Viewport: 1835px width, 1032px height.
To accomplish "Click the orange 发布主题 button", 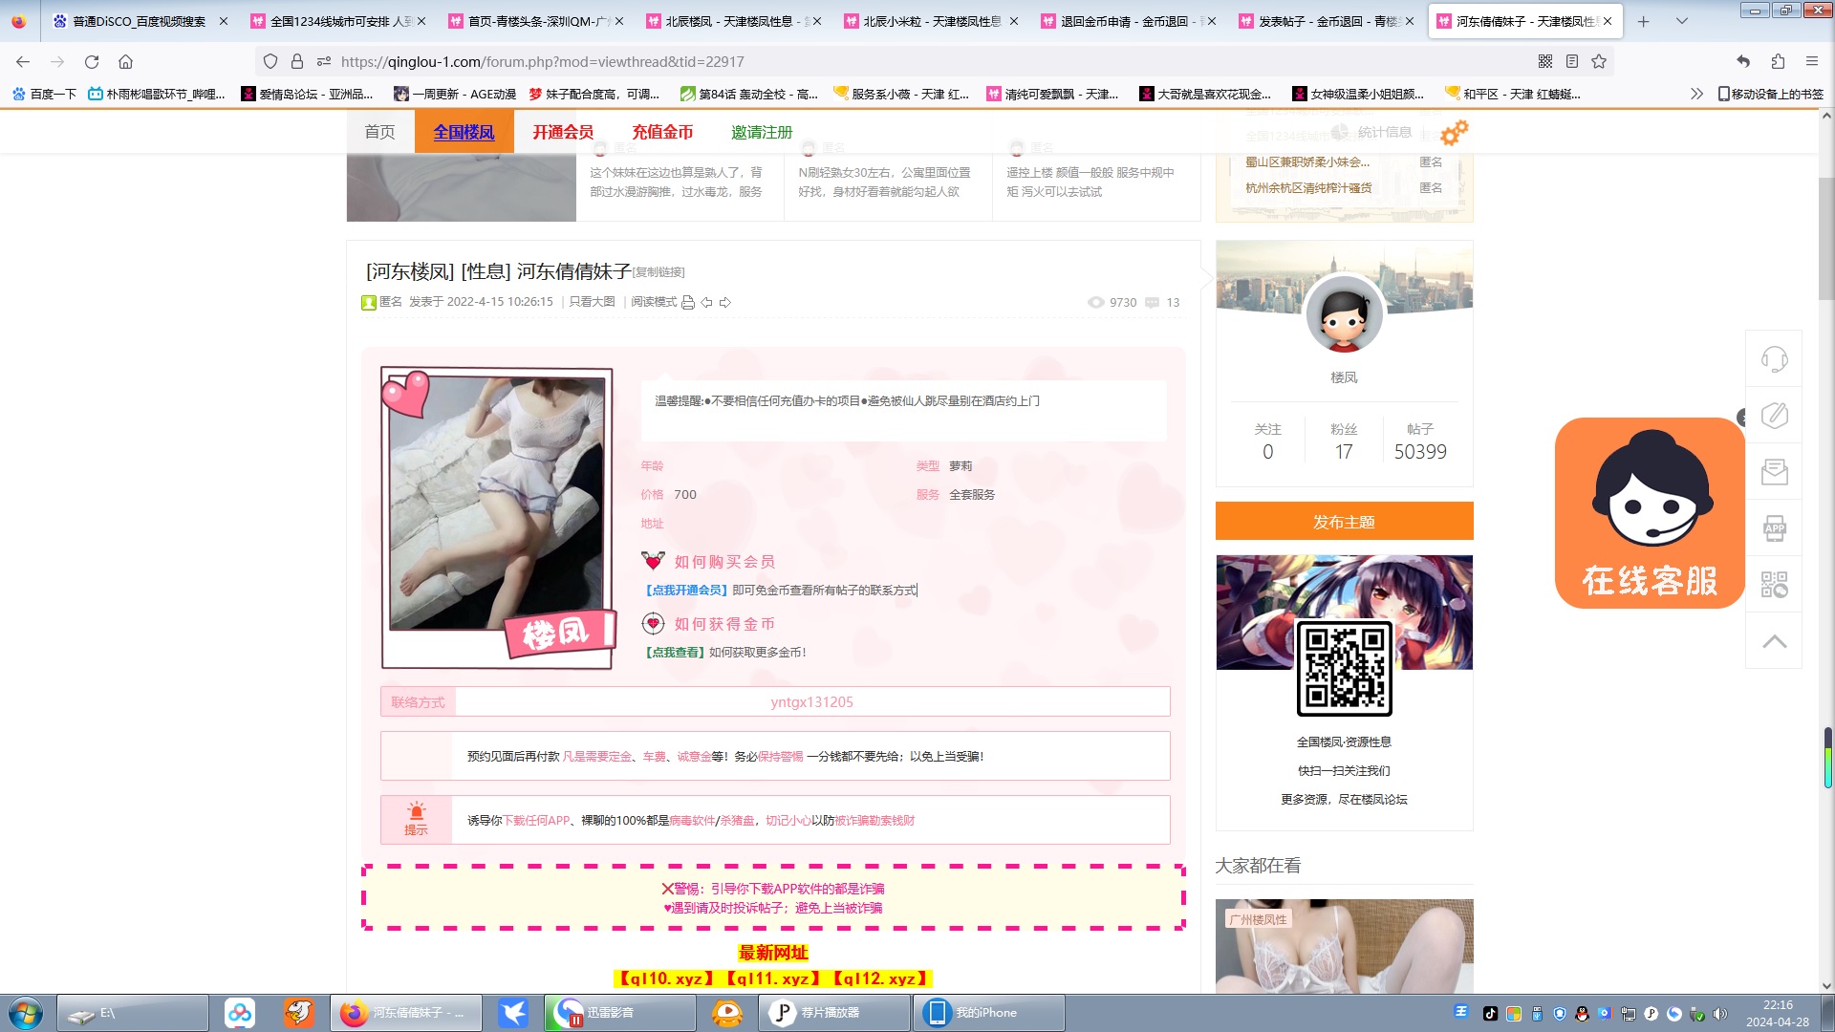I will pyautogui.click(x=1344, y=522).
